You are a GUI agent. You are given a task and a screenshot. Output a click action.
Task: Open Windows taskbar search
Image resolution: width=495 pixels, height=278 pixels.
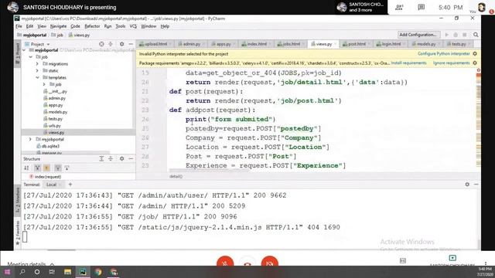(22, 272)
